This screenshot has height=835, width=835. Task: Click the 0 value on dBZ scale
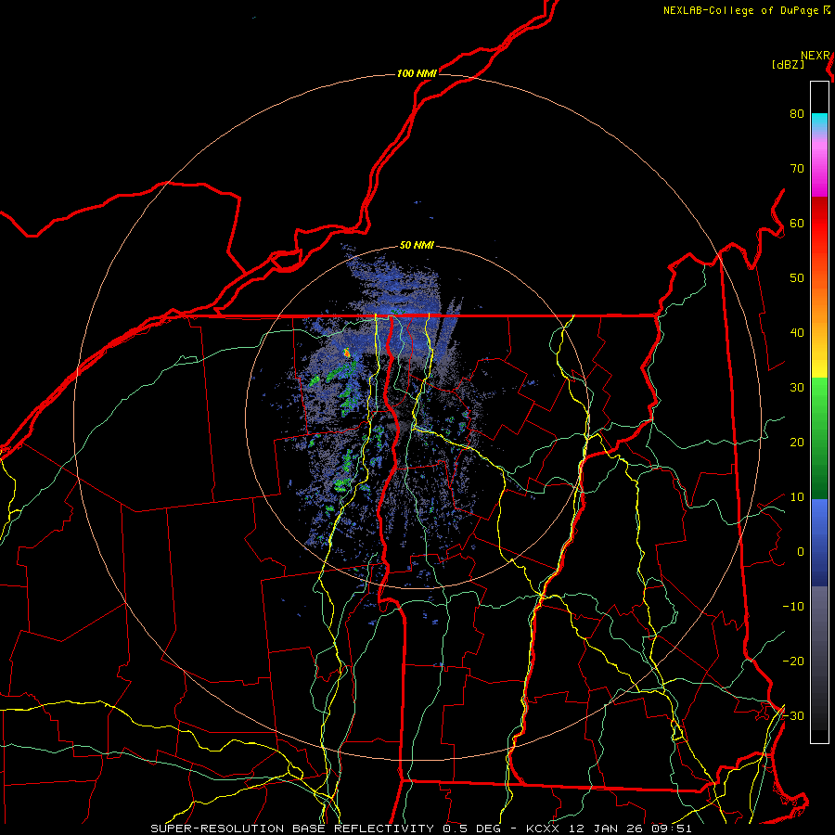(801, 552)
